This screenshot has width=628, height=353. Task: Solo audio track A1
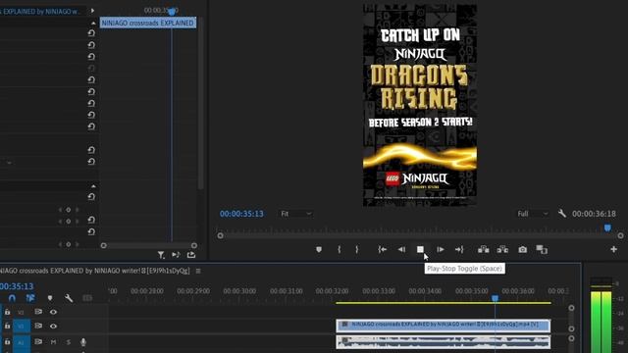pyautogui.click(x=68, y=342)
